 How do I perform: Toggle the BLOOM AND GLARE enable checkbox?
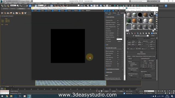click(x=123, y=48)
